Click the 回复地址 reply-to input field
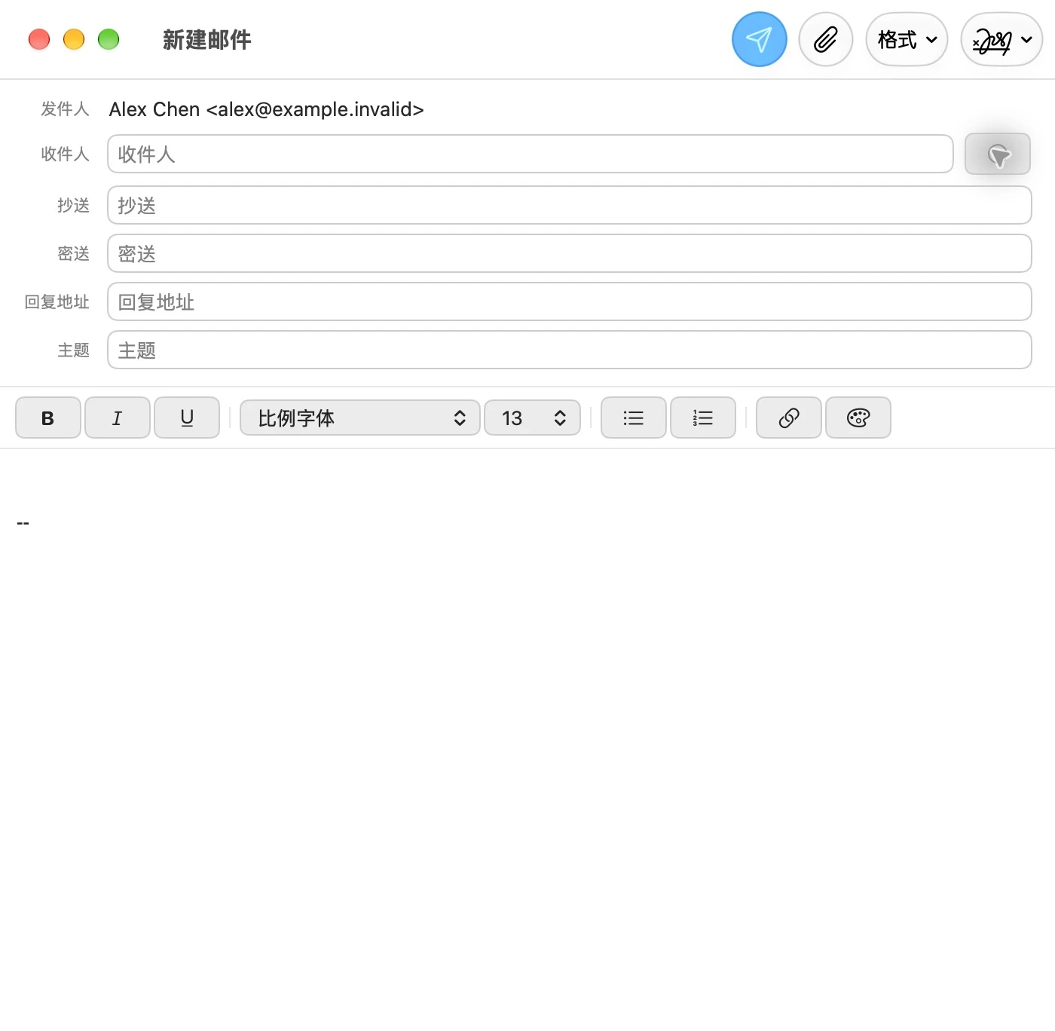This screenshot has height=1031, width=1055. pyautogui.click(x=570, y=301)
